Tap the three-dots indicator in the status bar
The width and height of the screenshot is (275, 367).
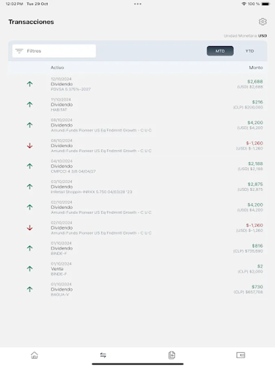[137, 5]
